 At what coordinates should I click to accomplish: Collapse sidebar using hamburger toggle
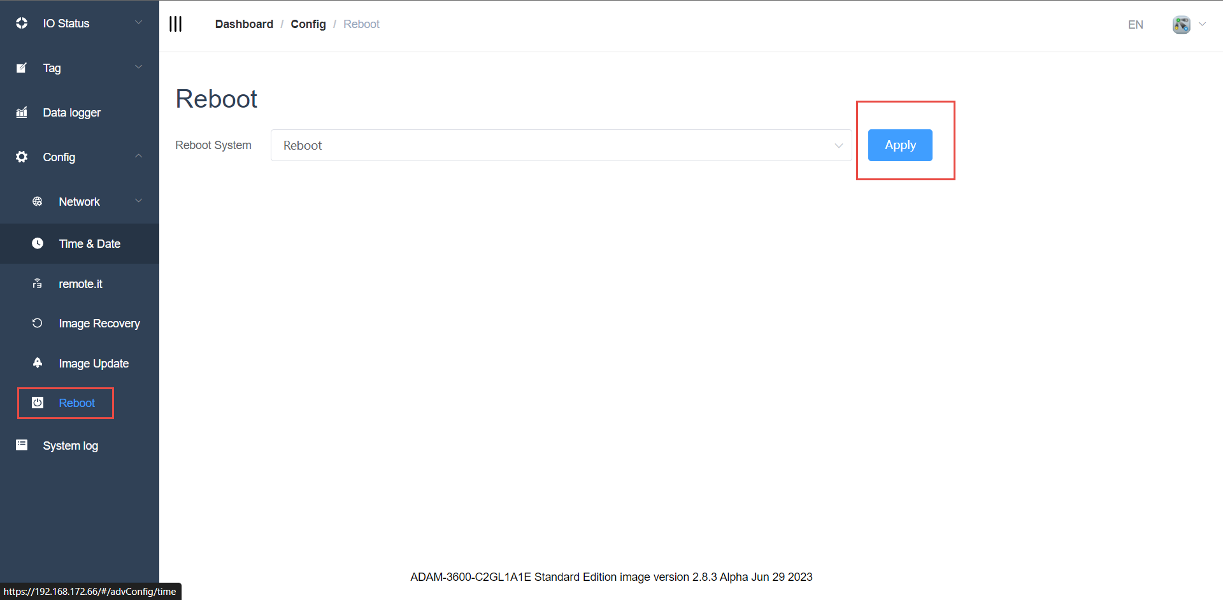click(176, 24)
